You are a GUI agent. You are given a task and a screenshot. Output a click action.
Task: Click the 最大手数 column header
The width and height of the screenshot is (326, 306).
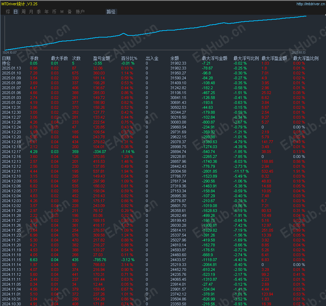[59, 58]
